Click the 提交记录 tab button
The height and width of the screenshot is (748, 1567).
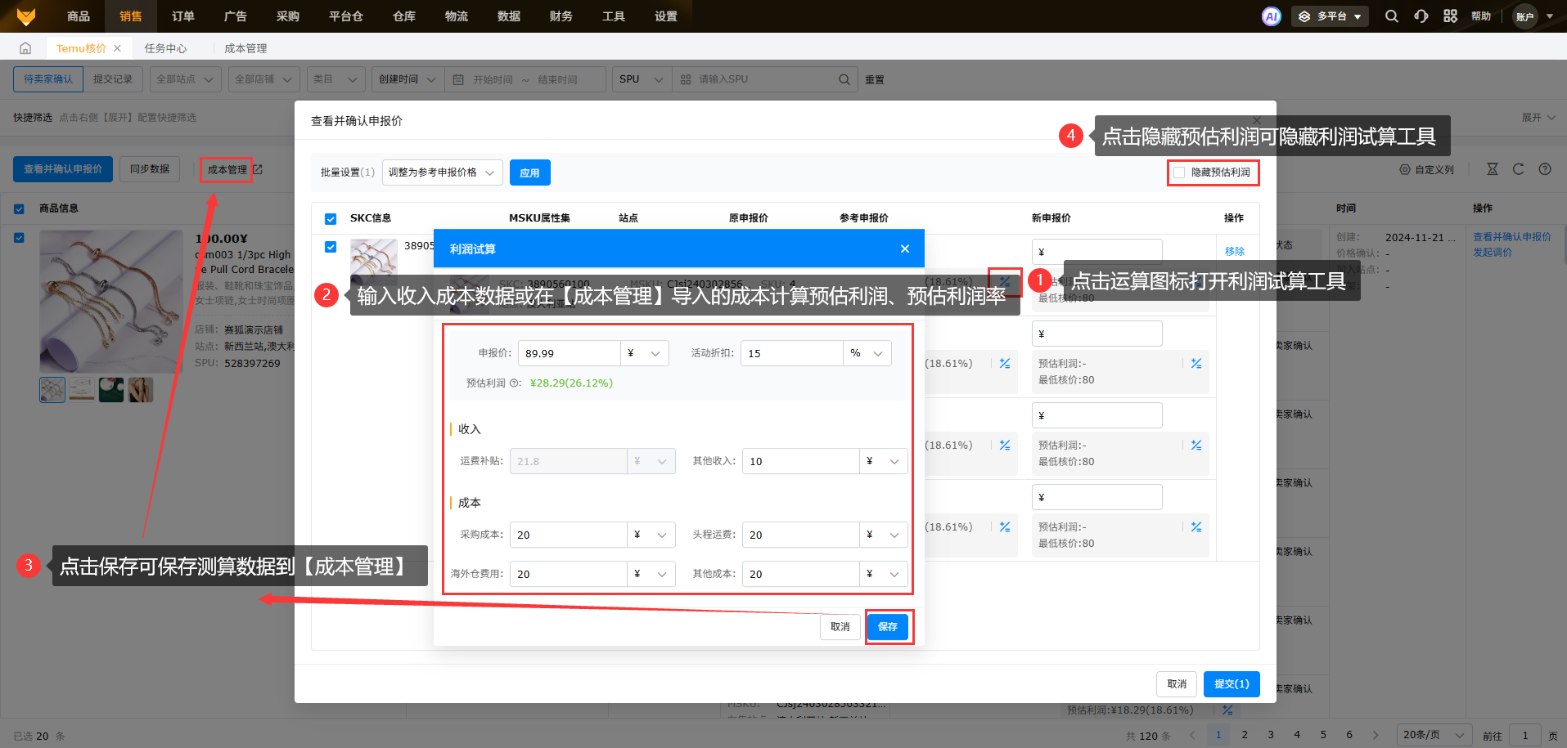(113, 79)
